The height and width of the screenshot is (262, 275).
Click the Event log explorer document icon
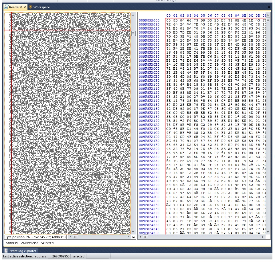pos(6,251)
